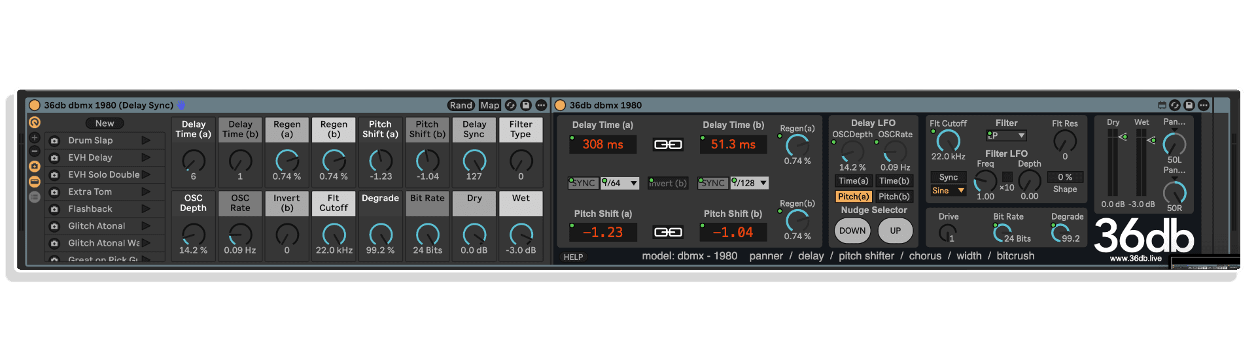Launch the EVH Solo Double variation
The image size is (1256, 360).
146,174
